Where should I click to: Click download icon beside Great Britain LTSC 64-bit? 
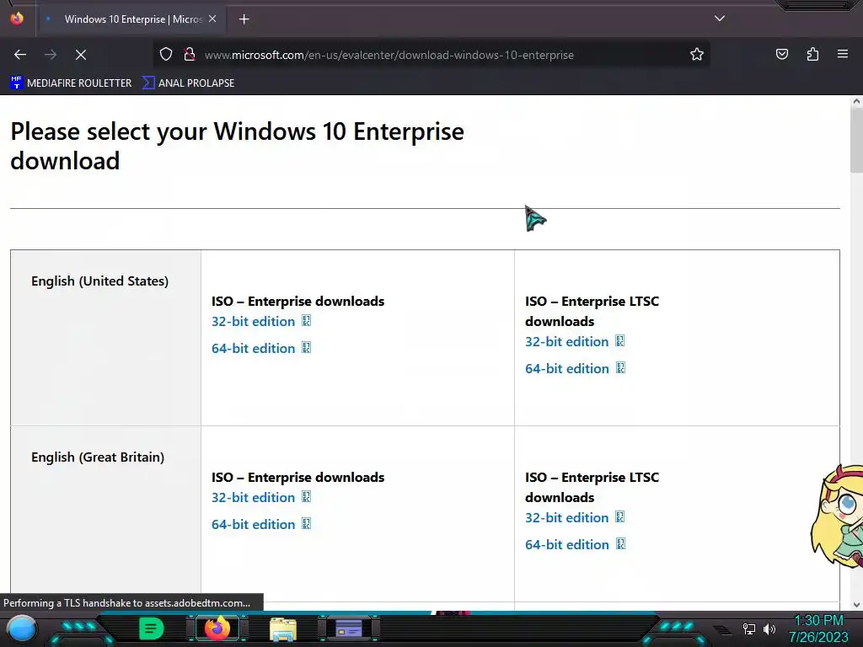point(620,544)
